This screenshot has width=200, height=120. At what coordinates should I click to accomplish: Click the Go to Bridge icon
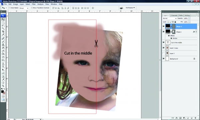coord(121,8)
